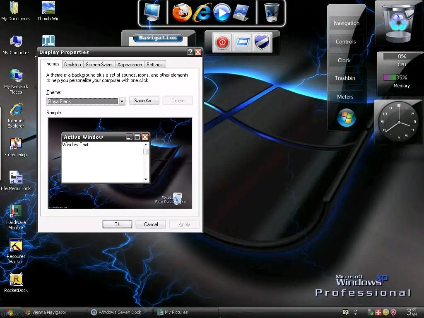Select Controls in the sidebar panel
The width and height of the screenshot is (424, 318).
pos(346,42)
